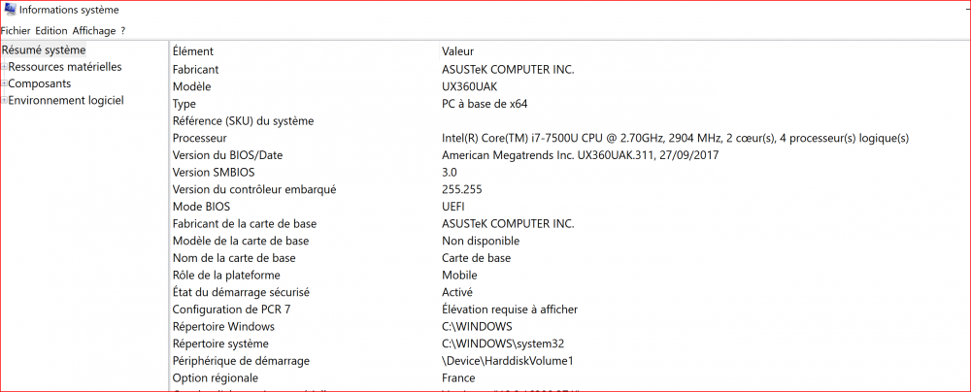The image size is (971, 392).
Task: Select the Ressources matérielles tree item
Action: [x=65, y=67]
